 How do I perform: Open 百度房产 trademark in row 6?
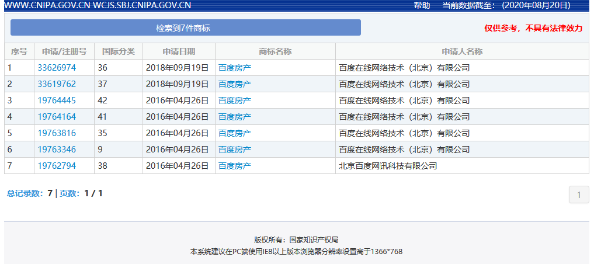pos(235,150)
